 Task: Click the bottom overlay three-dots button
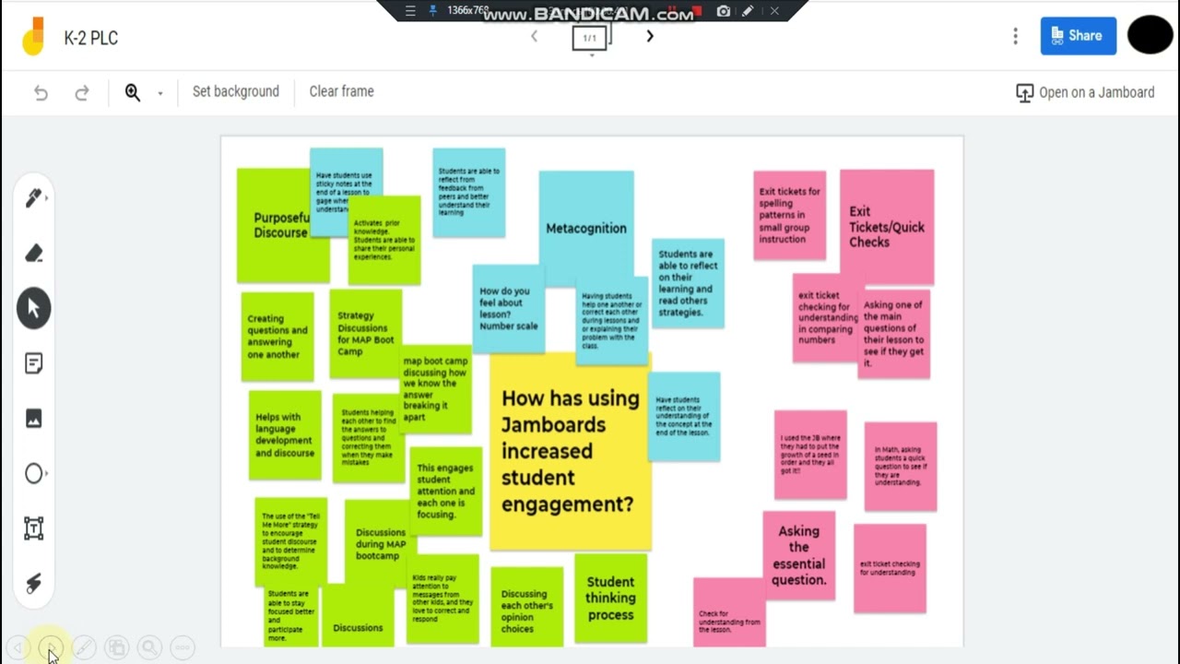point(183,648)
